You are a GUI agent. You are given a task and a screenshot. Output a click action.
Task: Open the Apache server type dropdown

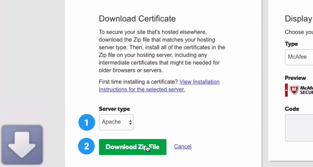(116, 122)
